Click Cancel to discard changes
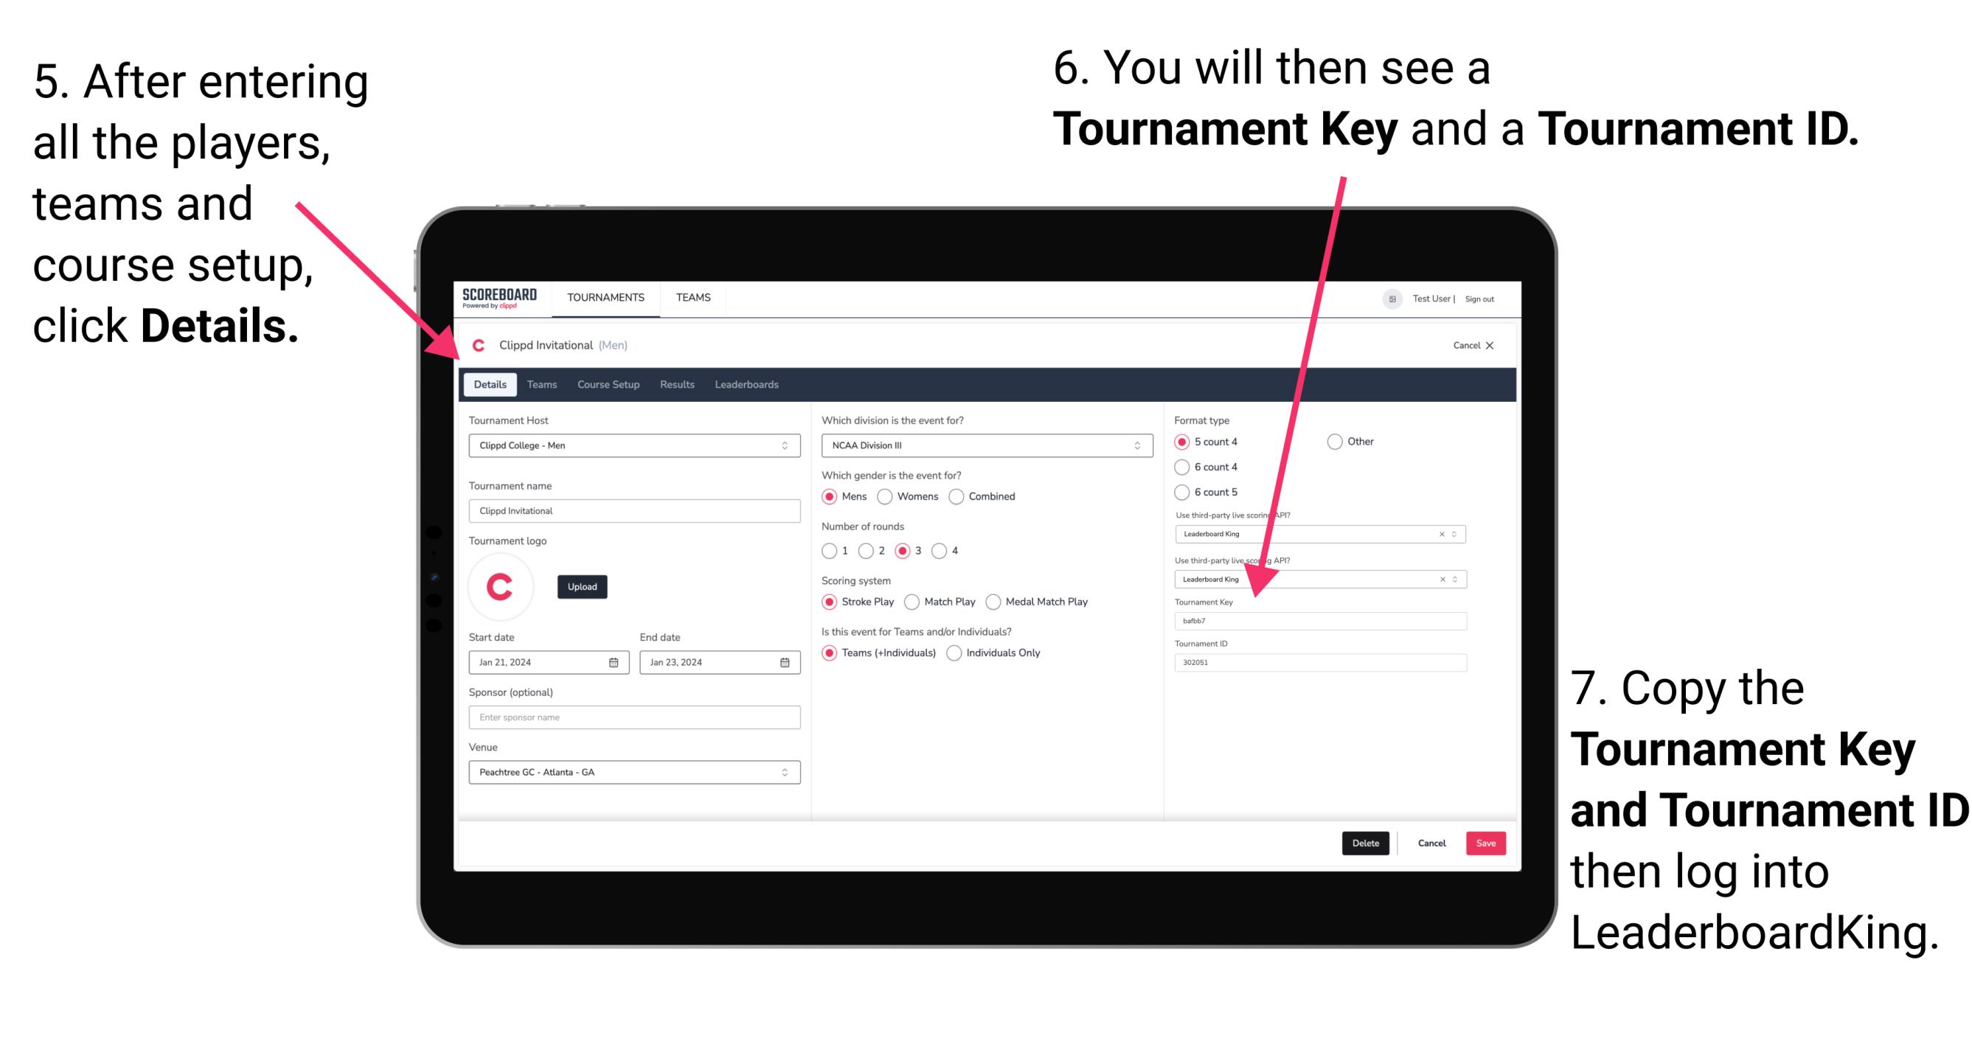This screenshot has width=1972, height=1061. (1434, 843)
